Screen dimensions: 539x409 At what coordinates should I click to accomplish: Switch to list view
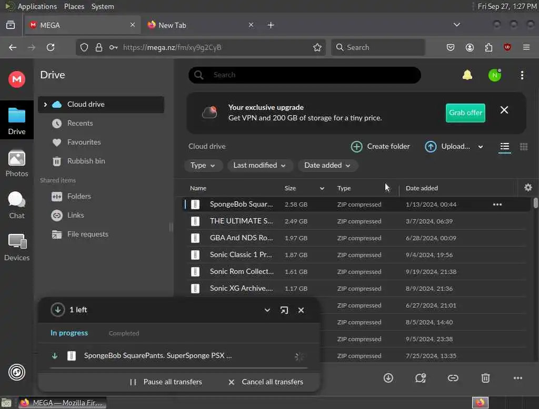[504, 147]
